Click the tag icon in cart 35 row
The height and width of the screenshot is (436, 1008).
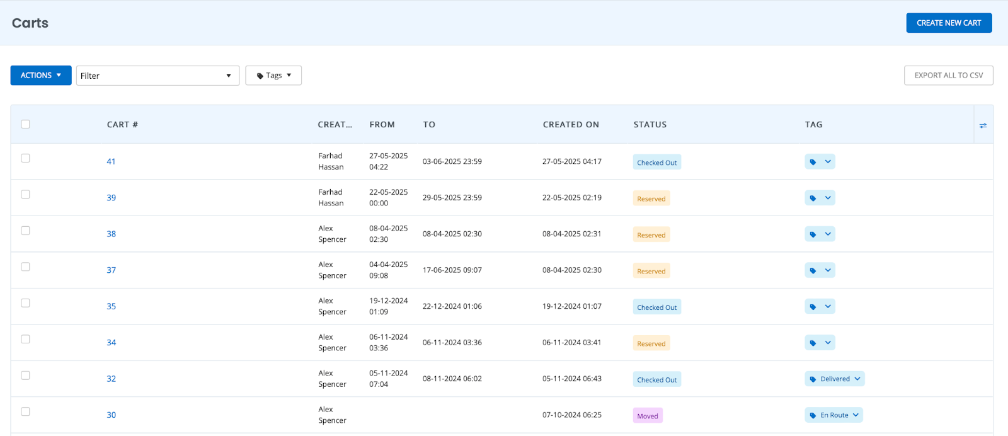pyautogui.click(x=813, y=307)
